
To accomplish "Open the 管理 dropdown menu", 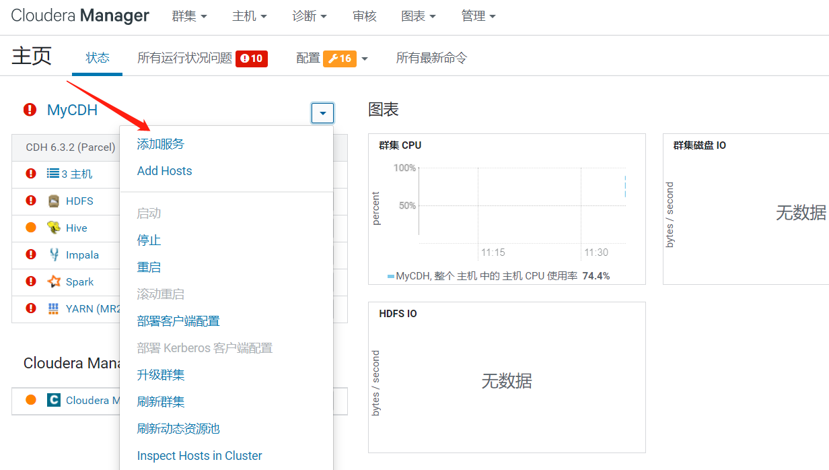I will [x=478, y=16].
